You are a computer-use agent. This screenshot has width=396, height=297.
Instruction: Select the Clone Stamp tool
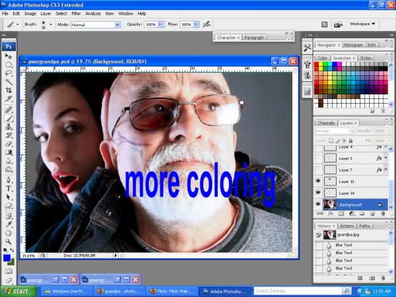[x=9, y=127]
